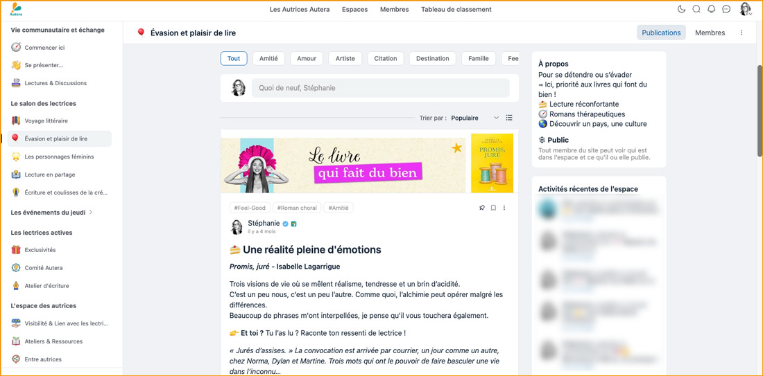Open messages chat bubble icon
Image resolution: width=763 pixels, height=376 pixels.
tap(726, 10)
